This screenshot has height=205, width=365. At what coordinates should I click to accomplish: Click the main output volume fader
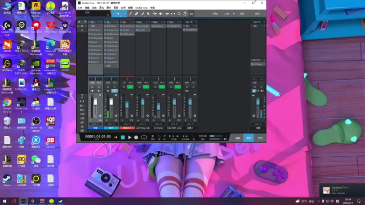258,102
